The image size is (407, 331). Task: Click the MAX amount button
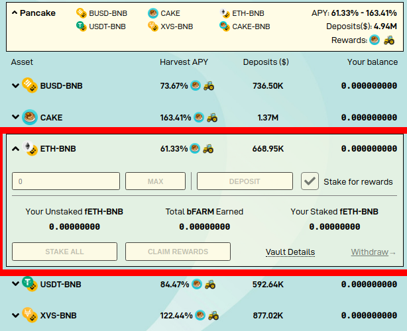coord(155,181)
